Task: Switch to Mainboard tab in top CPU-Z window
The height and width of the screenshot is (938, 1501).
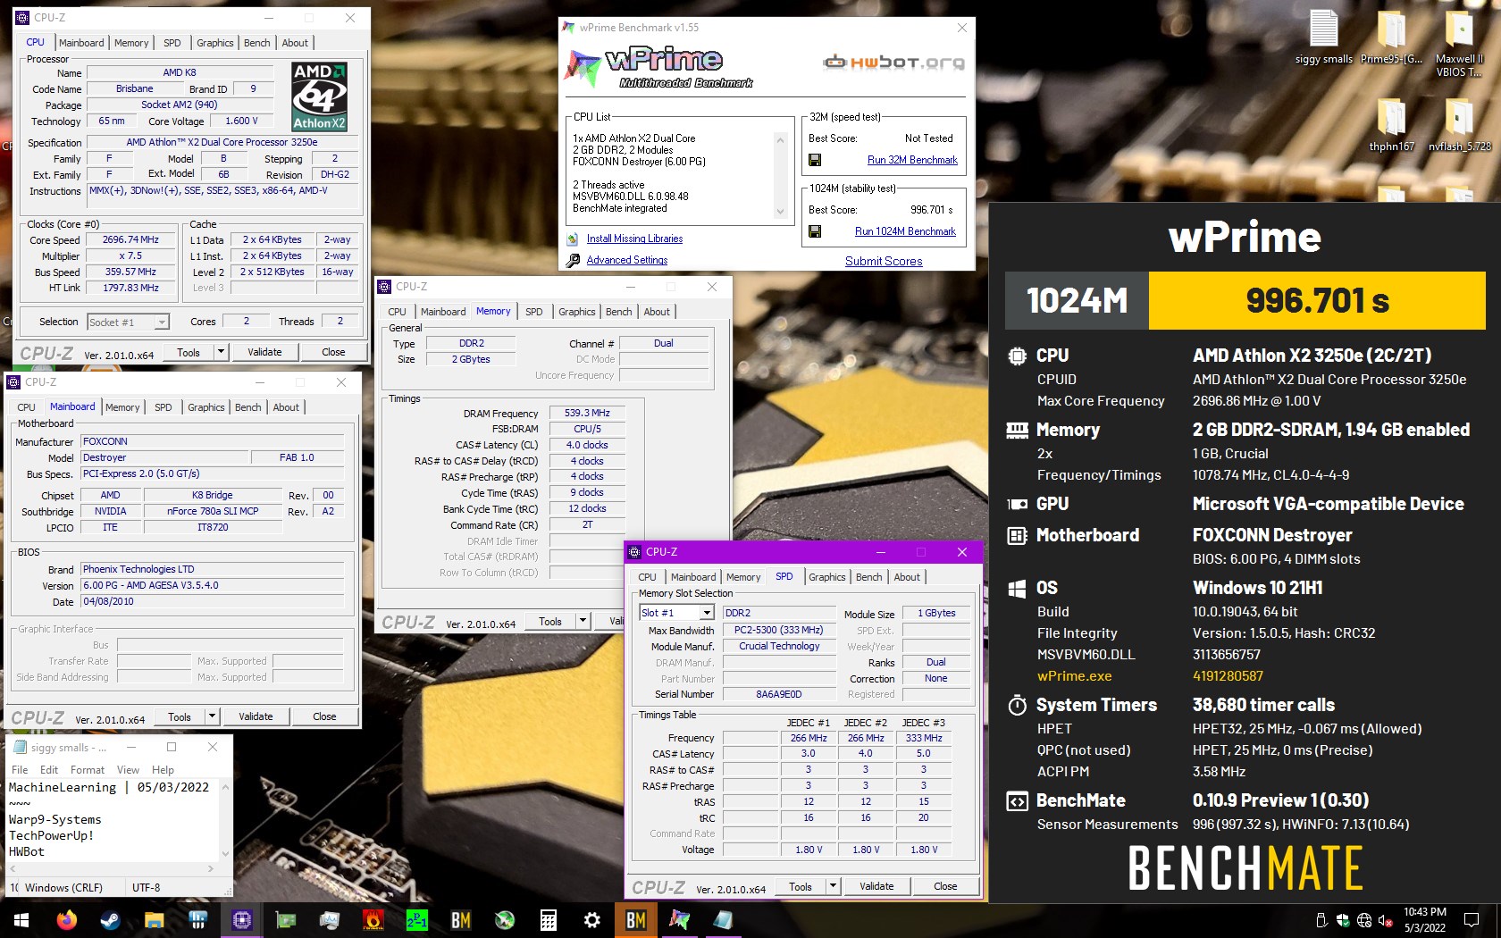Action: (81, 43)
